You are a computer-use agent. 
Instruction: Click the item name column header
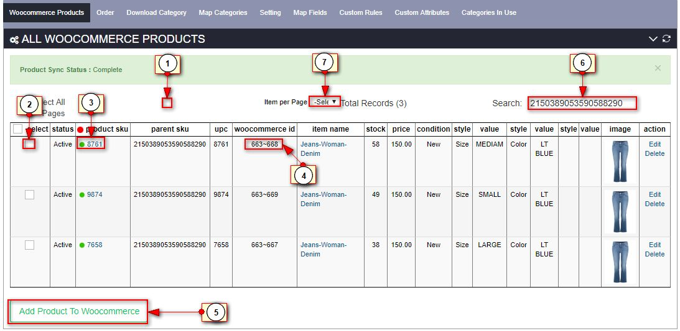(x=330, y=129)
